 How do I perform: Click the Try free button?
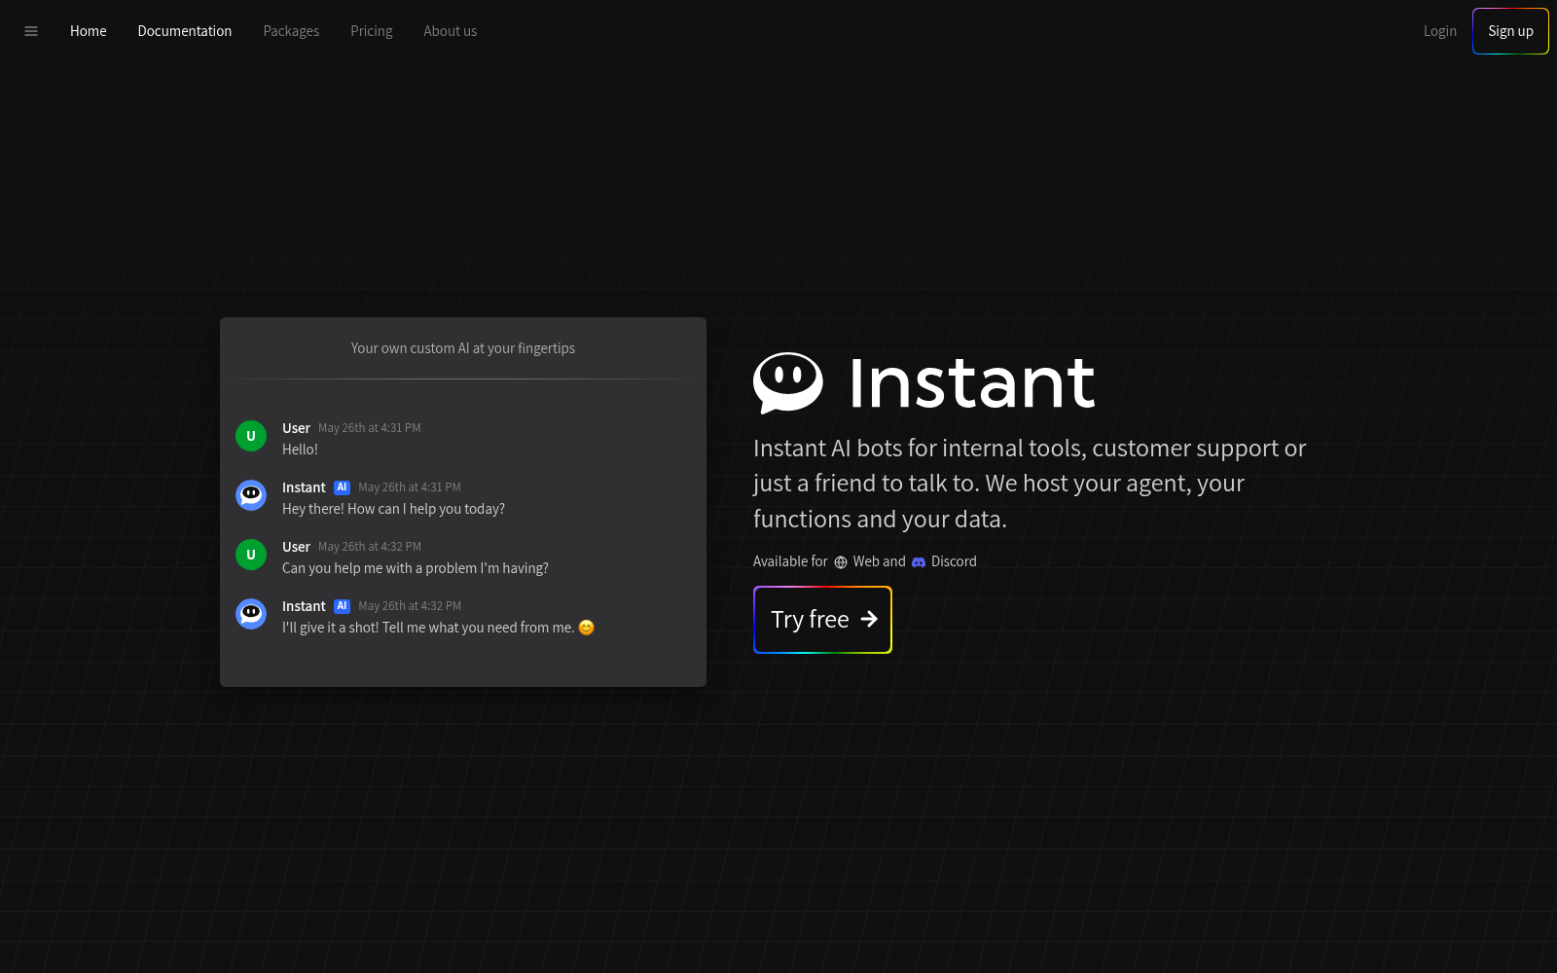(822, 620)
